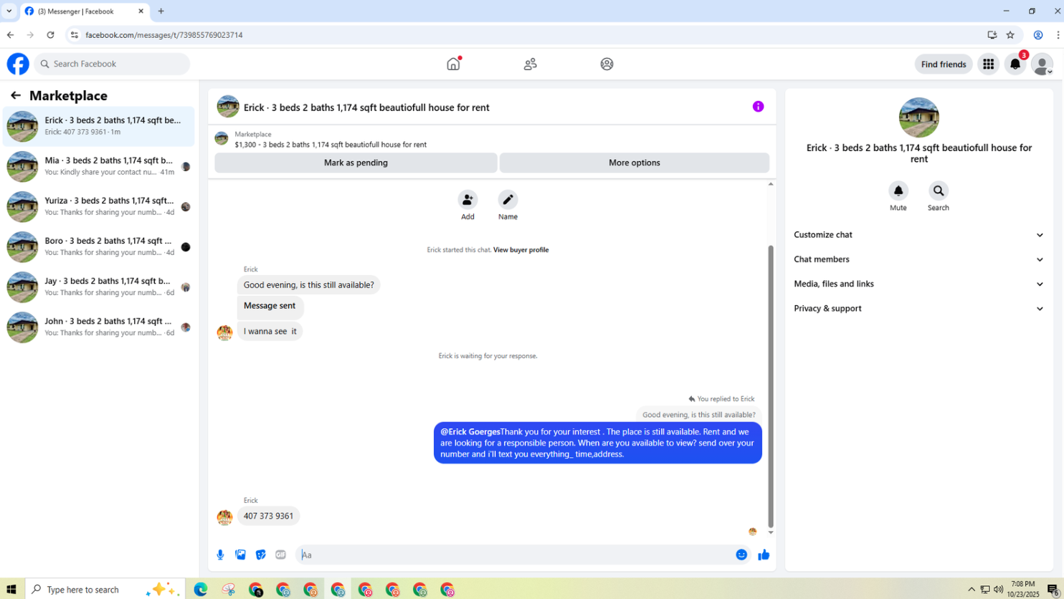This screenshot has height=599, width=1064.
Task: Open the notifications bell icon
Action: click(1015, 64)
